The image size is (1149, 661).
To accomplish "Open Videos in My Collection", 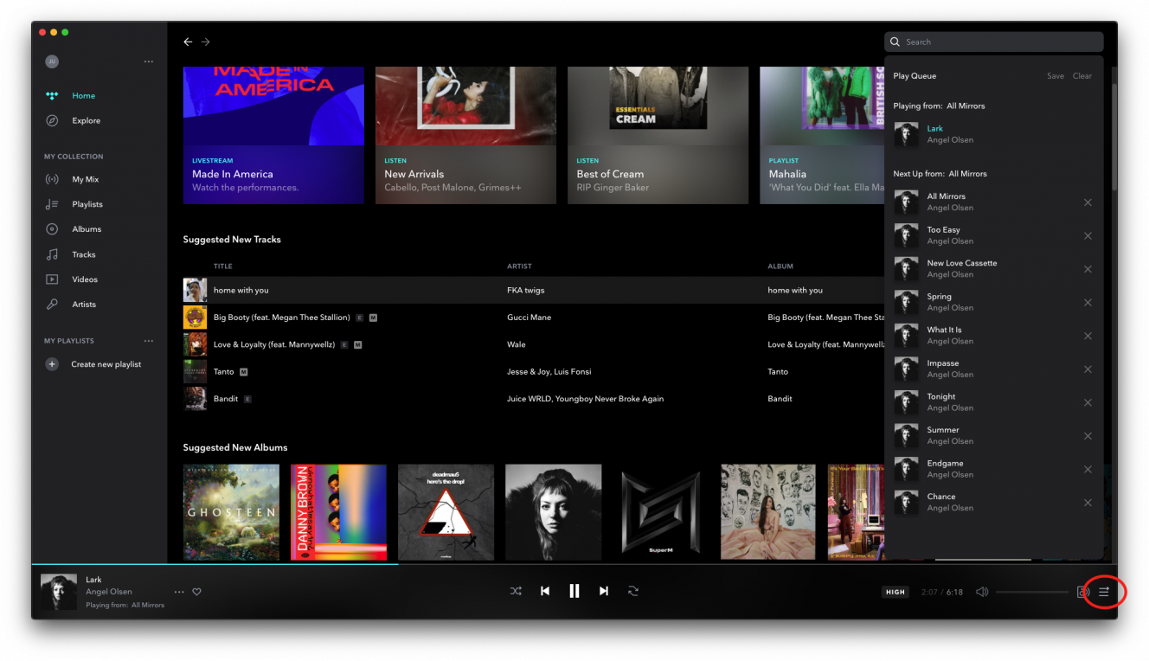I will click(85, 279).
